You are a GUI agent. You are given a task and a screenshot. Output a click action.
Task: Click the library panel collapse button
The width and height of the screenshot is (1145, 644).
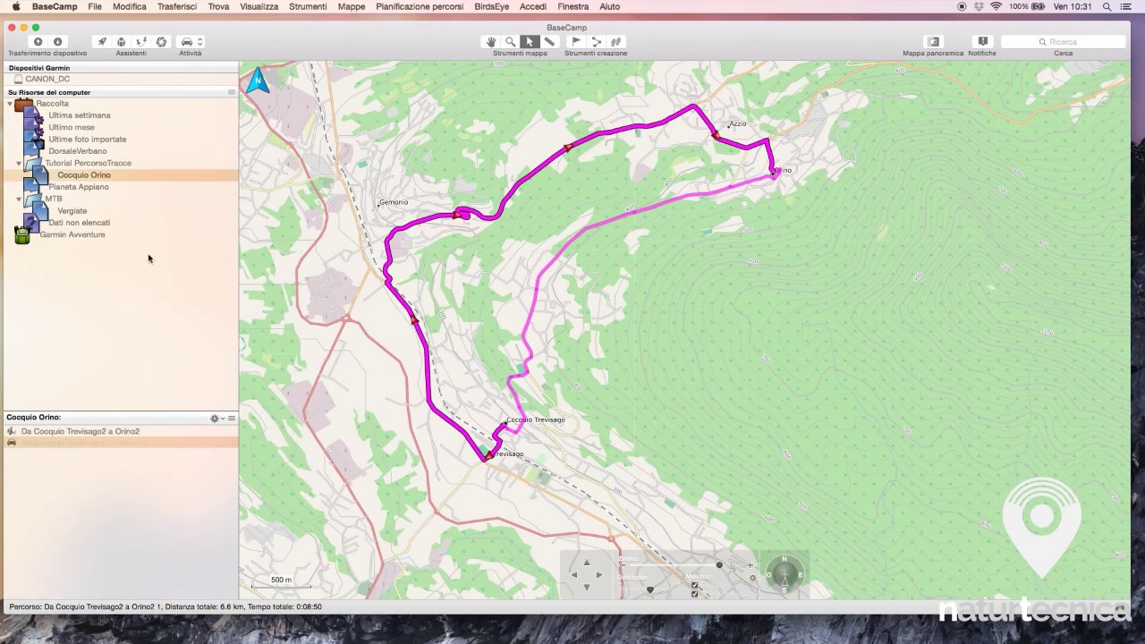pos(232,92)
